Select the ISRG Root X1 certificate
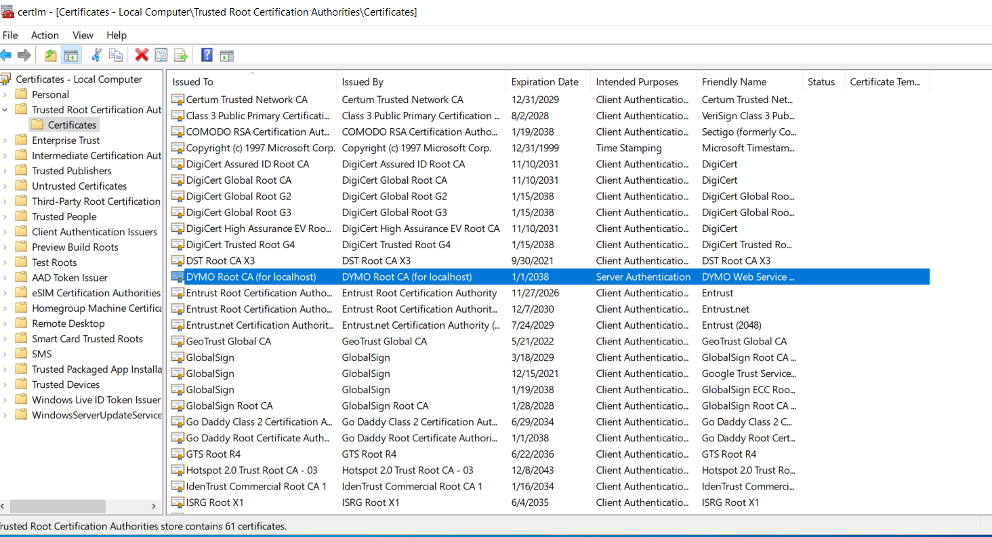Screen dimensions: 992x537 [x=214, y=502]
